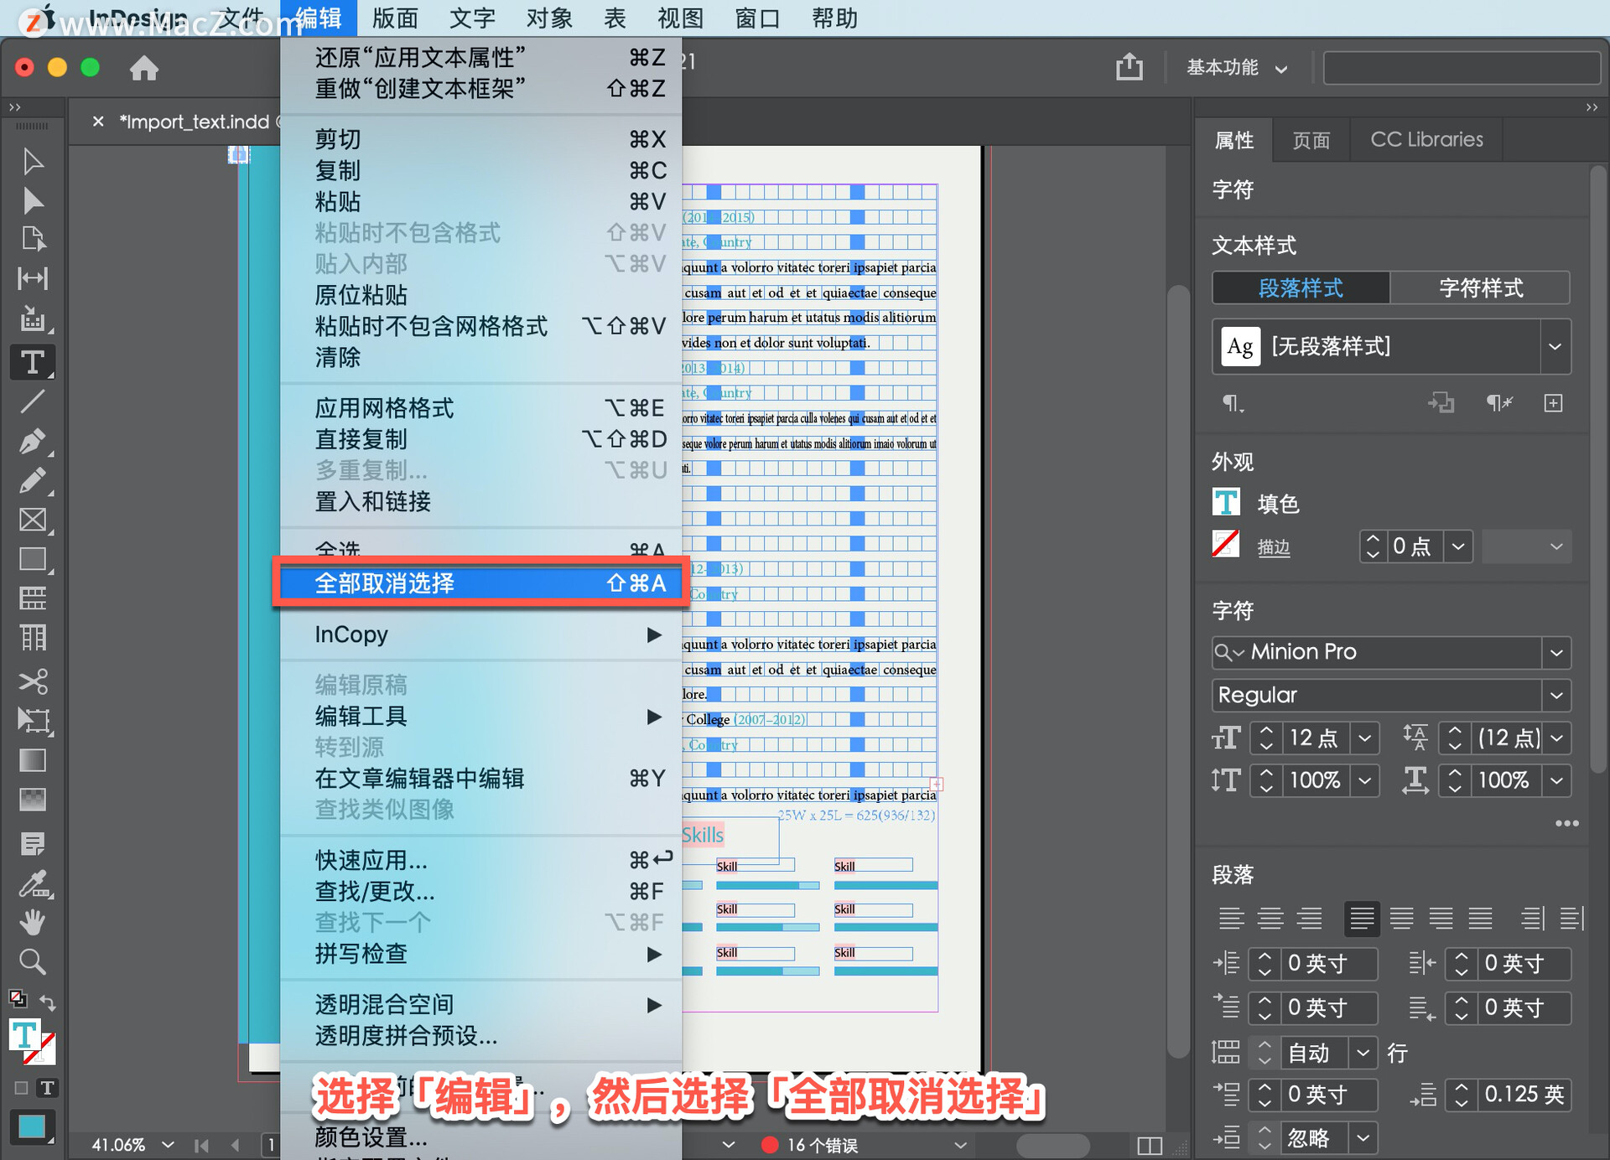Expand the 基本功能 workspace dropdown

(1237, 68)
